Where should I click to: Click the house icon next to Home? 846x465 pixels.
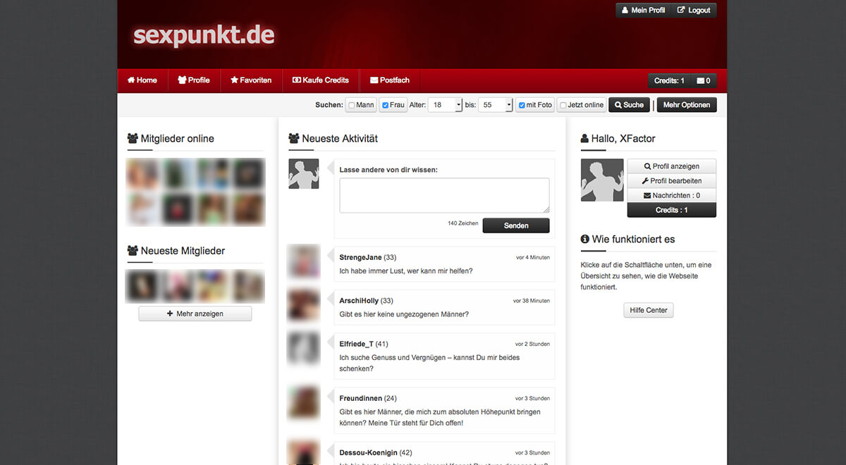coord(131,80)
